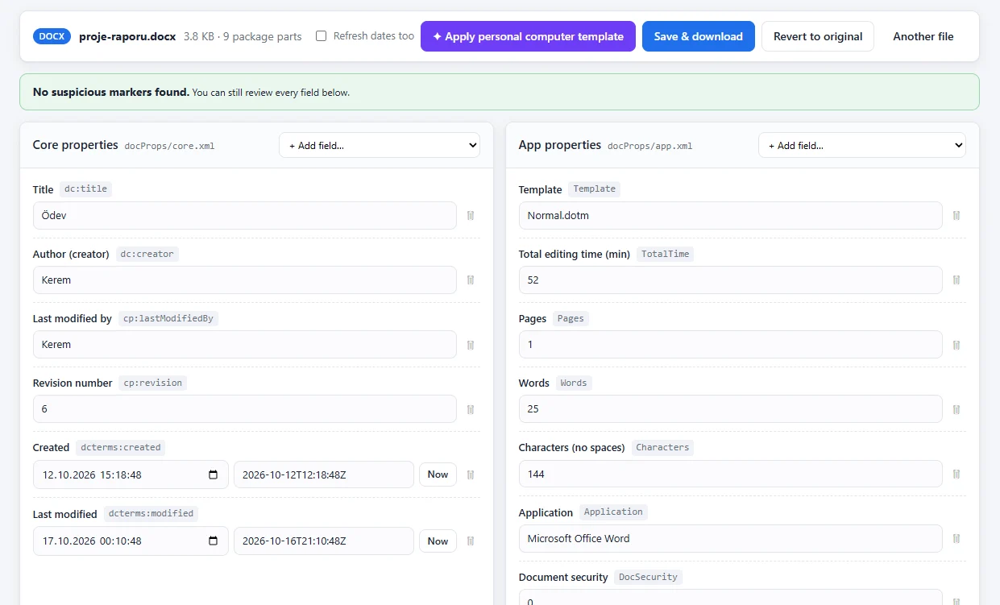Open Core properties Add field dropdown
The image size is (1000, 605).
coord(380,146)
